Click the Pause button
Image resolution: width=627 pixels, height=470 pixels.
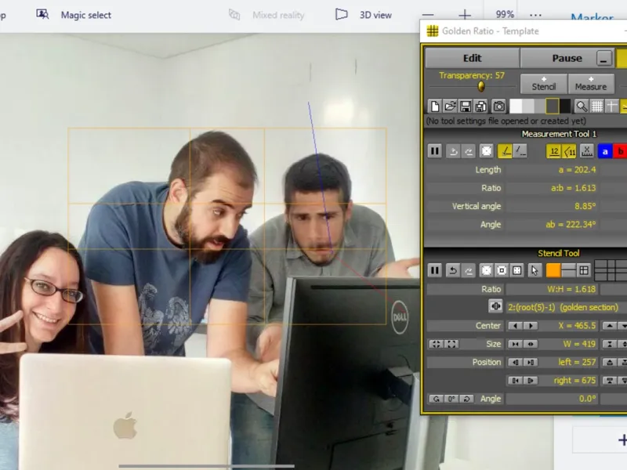[x=567, y=58]
